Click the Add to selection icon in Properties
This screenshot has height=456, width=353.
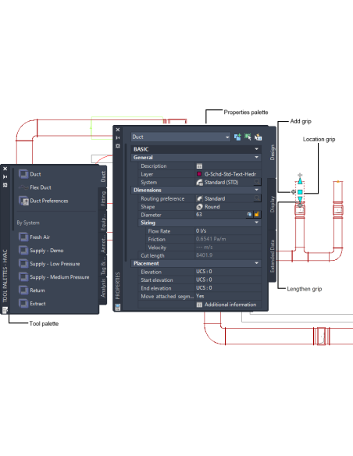coord(237,137)
